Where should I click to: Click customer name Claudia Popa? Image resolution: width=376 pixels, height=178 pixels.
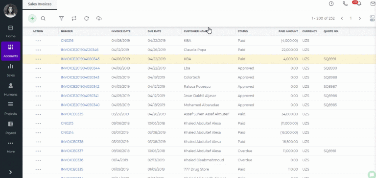195,50
